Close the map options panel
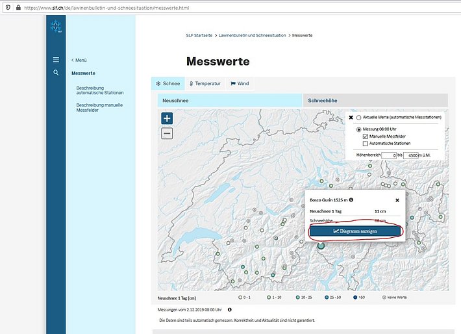The width and height of the screenshot is (461, 334). (x=351, y=118)
